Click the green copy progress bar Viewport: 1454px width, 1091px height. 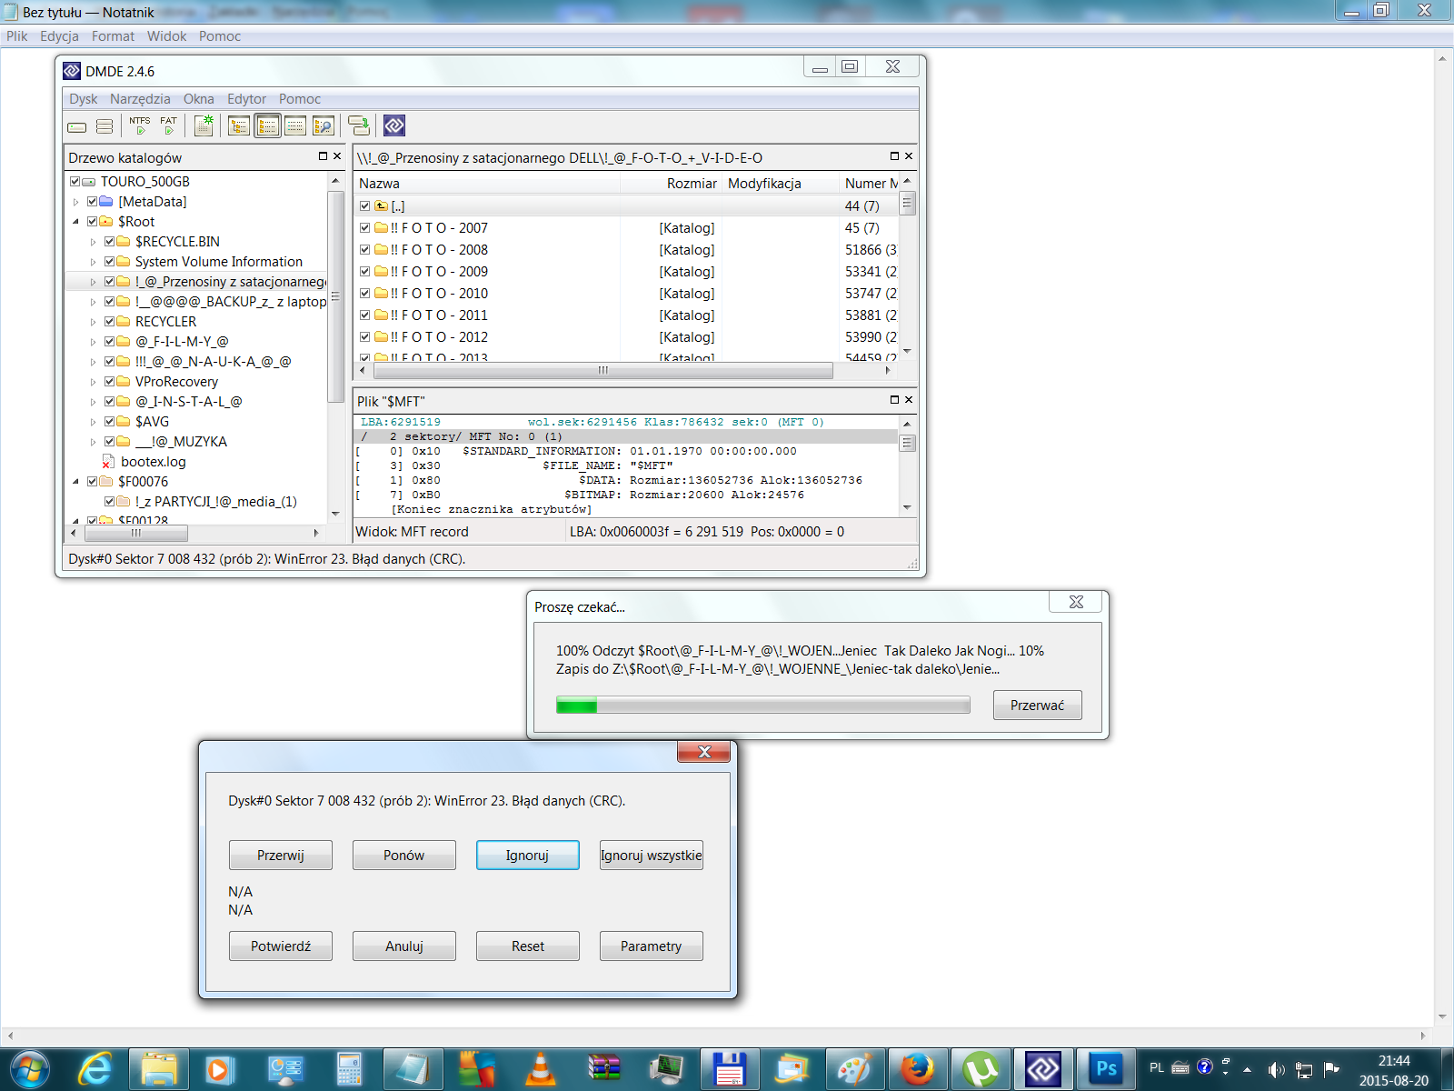(763, 705)
